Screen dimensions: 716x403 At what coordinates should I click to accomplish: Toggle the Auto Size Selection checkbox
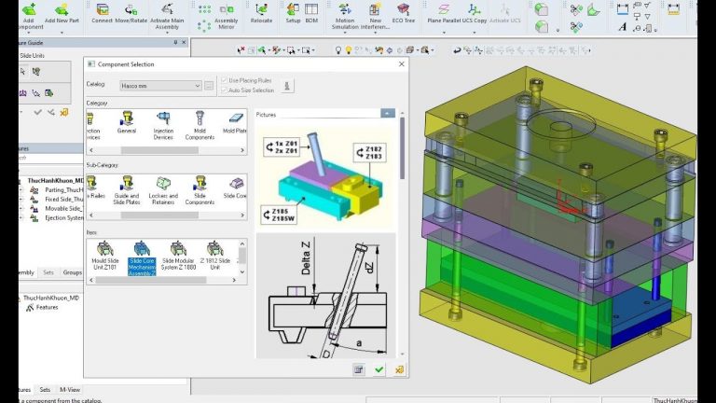click(223, 90)
